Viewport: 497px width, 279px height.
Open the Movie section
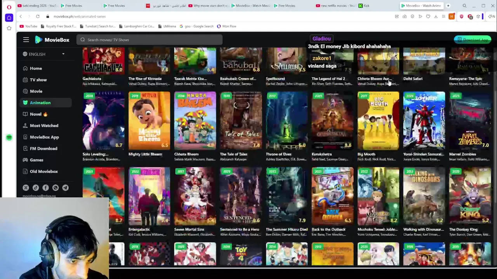pyautogui.click(x=36, y=91)
